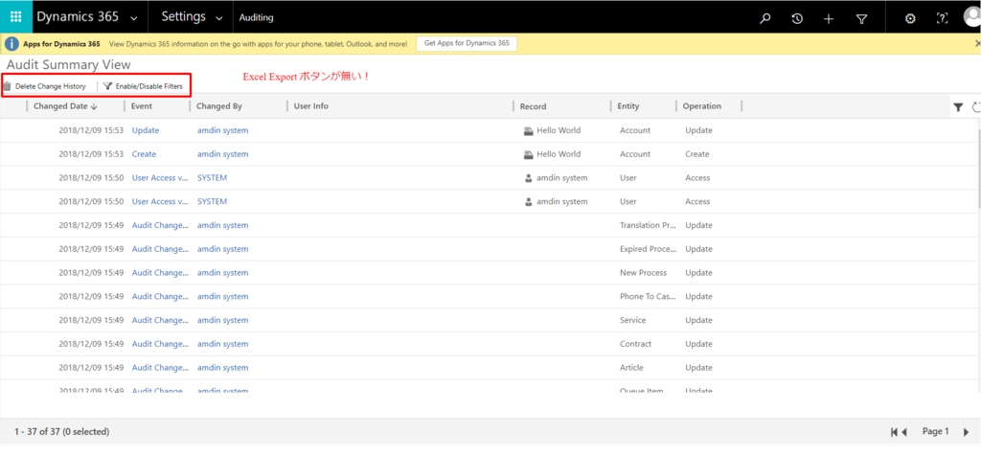Click Access operation cell in first User row

tap(697, 178)
